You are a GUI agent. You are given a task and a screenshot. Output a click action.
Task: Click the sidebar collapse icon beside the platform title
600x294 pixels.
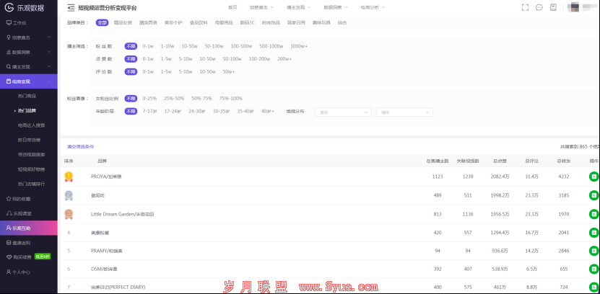click(x=71, y=8)
